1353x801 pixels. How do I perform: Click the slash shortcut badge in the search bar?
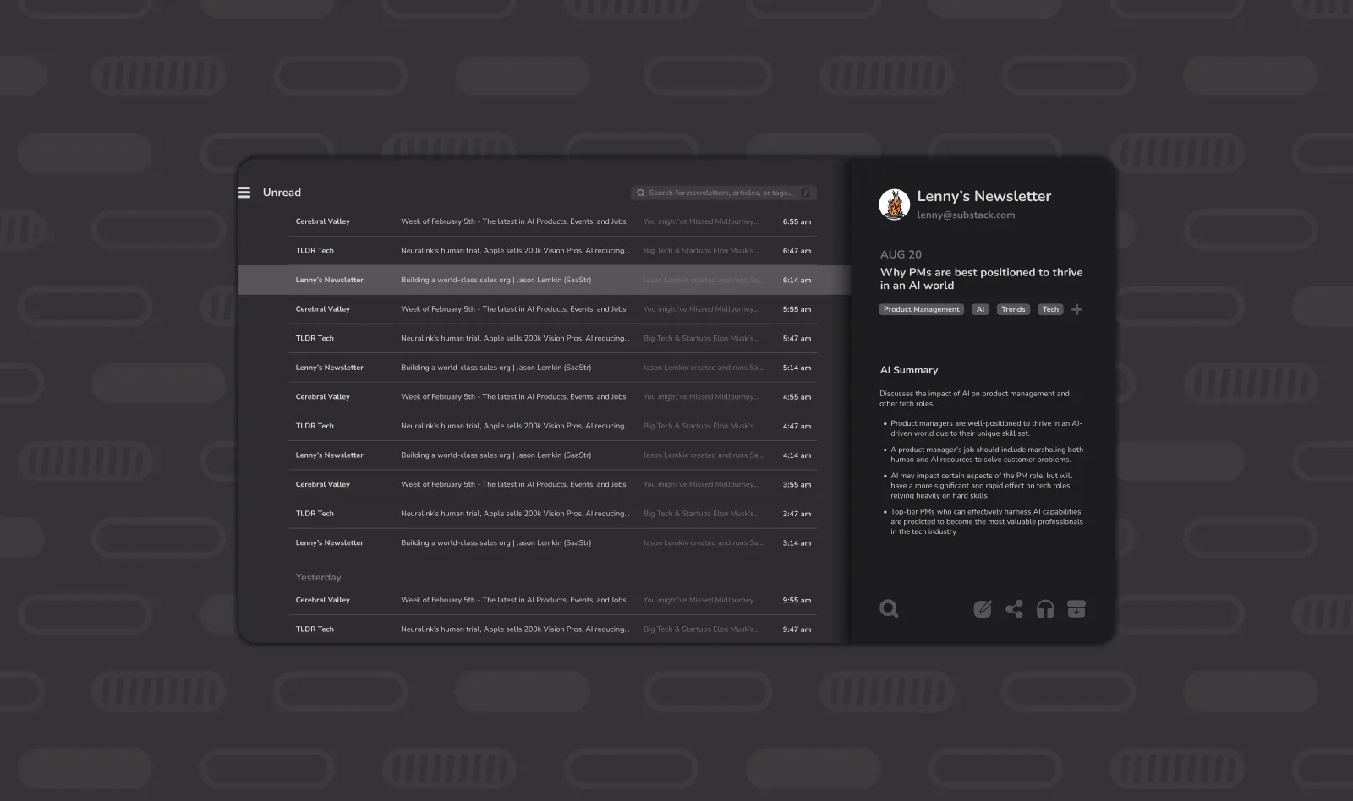point(805,193)
